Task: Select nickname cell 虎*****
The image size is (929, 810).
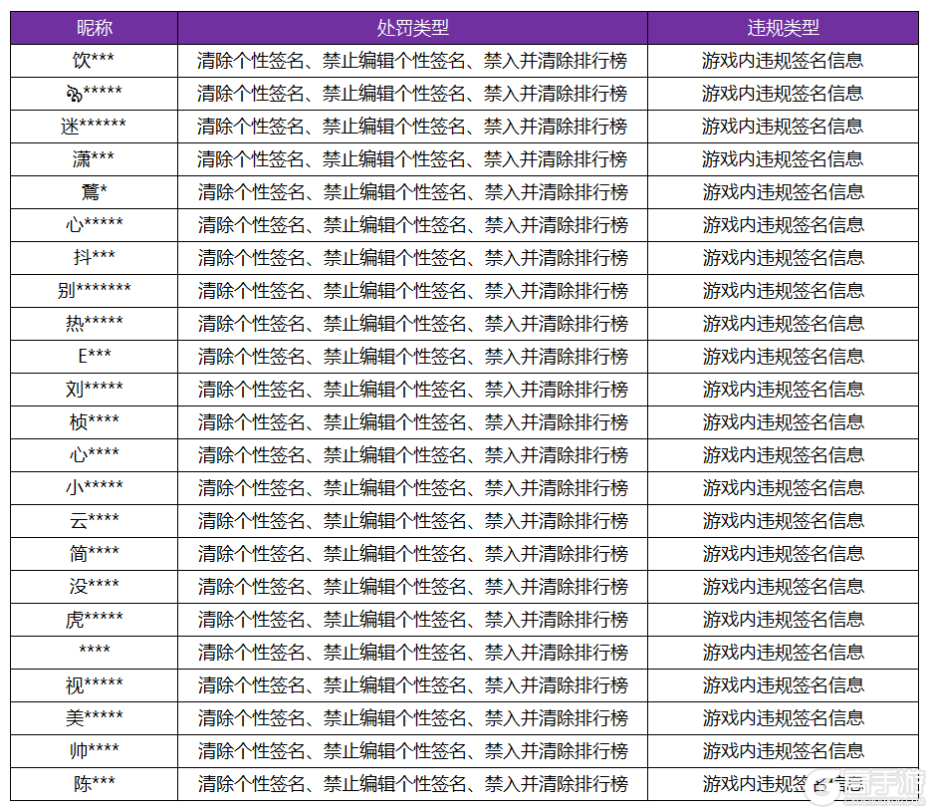Action: coord(94,620)
